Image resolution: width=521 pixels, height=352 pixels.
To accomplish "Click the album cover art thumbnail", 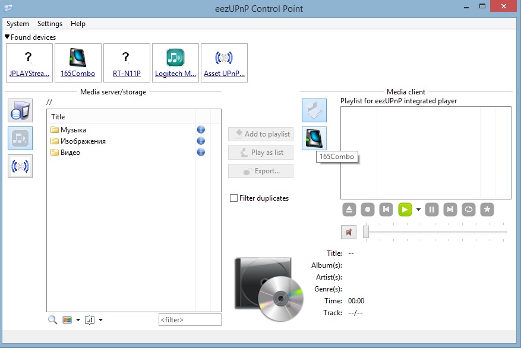I will (x=269, y=289).
